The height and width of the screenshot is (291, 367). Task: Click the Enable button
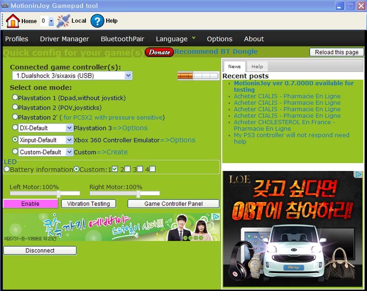pos(31,204)
